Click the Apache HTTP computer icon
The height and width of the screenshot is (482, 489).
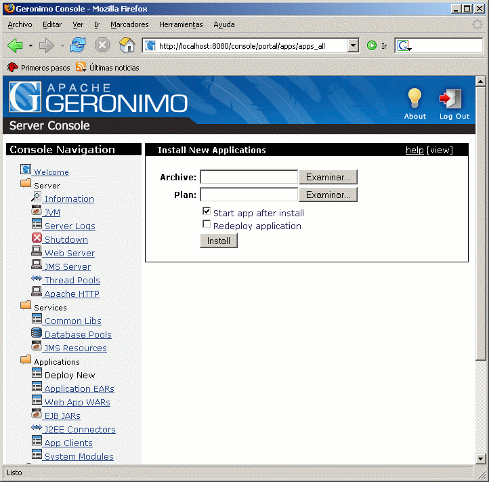coord(37,292)
